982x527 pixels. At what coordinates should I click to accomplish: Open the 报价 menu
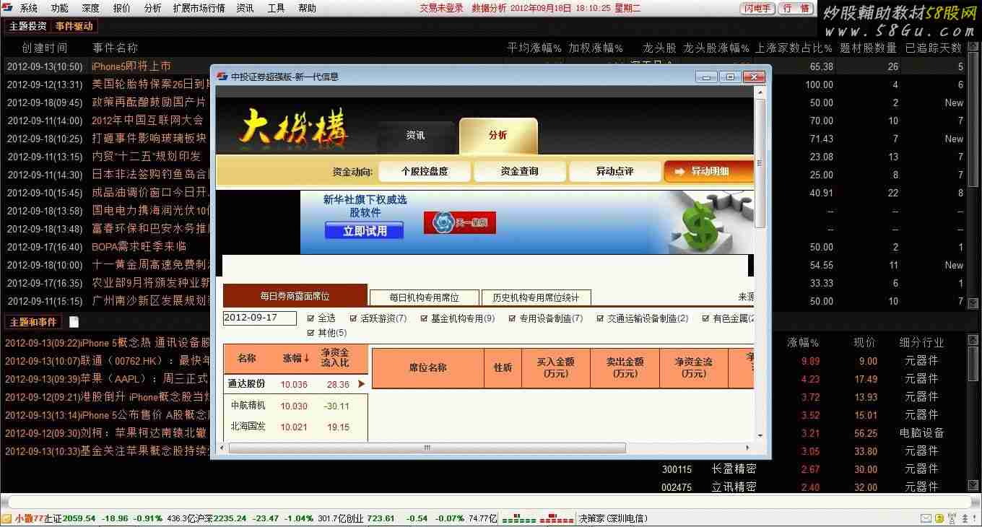pyautogui.click(x=122, y=9)
